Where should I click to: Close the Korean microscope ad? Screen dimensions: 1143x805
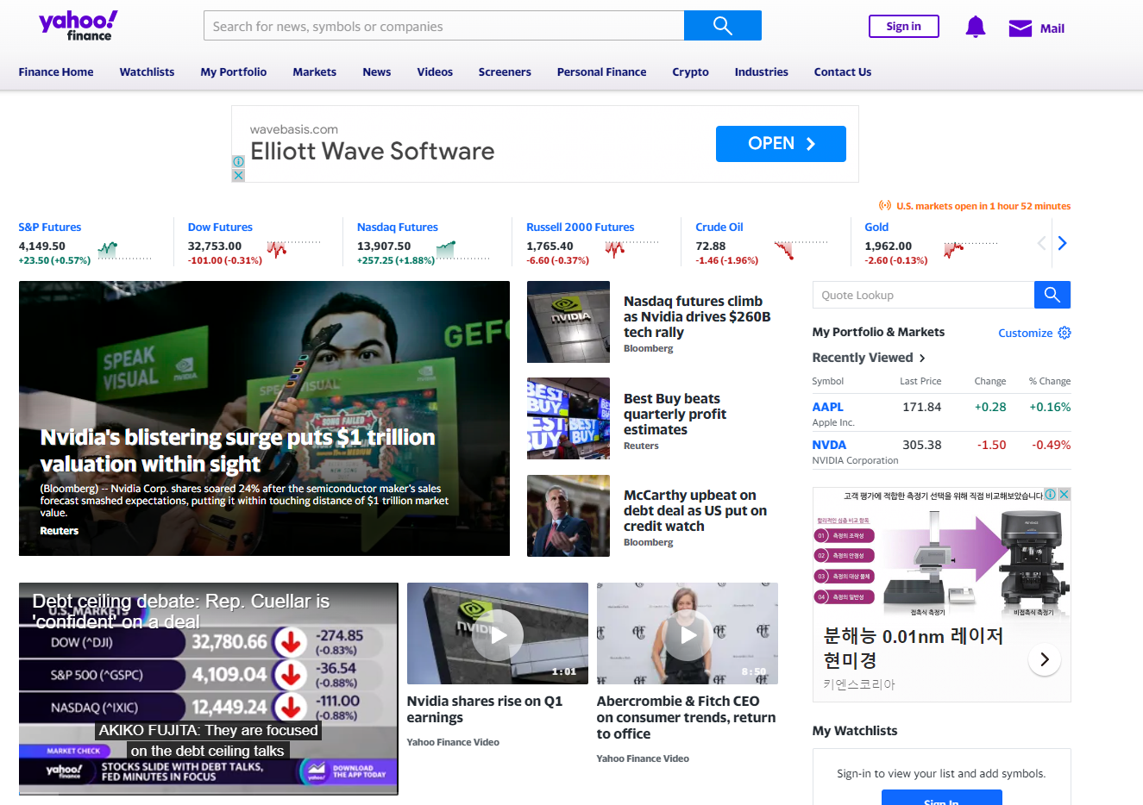[x=1064, y=494]
